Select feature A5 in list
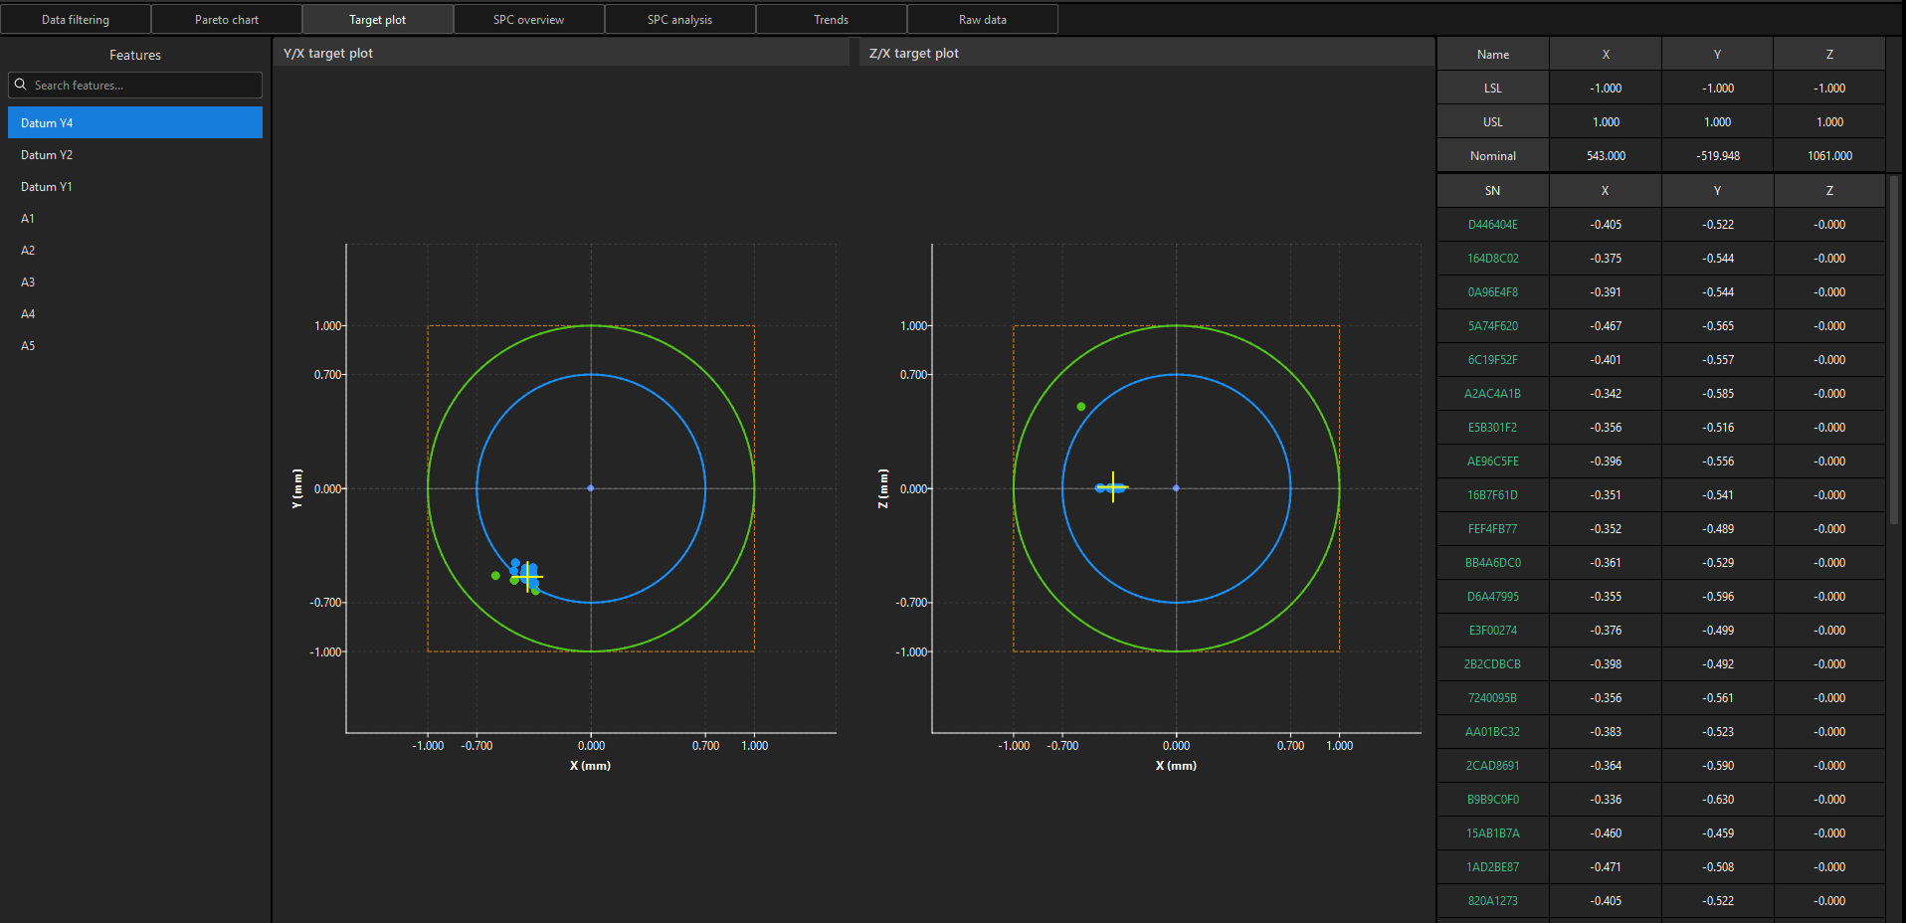1906x923 pixels. tap(135, 345)
